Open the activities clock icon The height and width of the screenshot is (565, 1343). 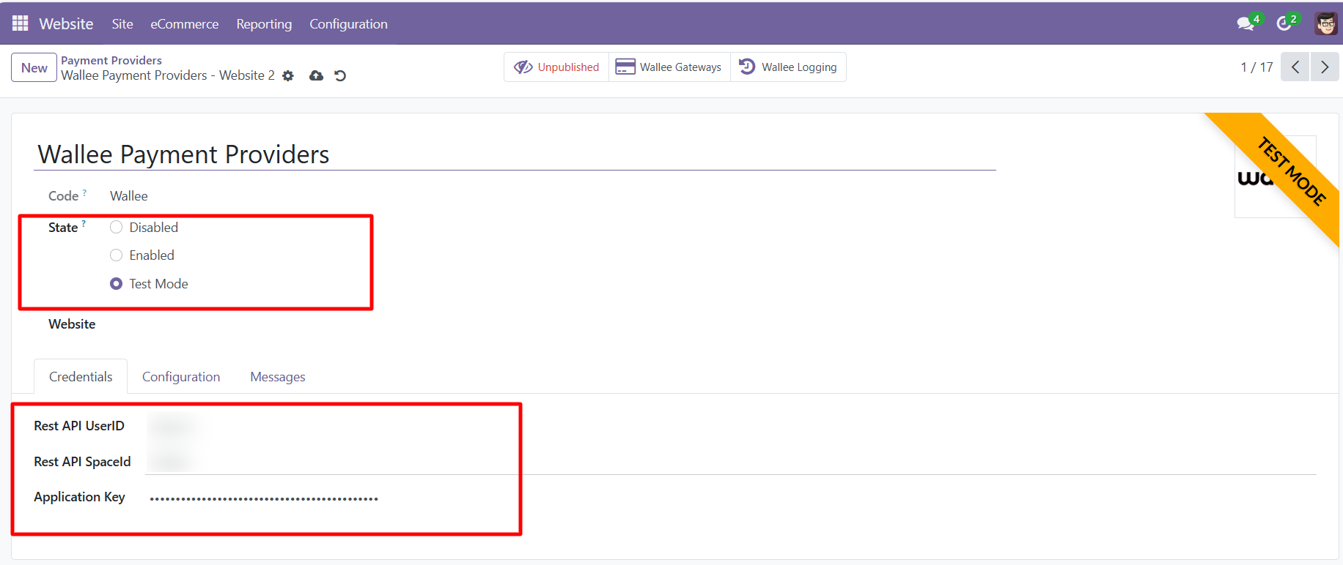(x=1284, y=23)
